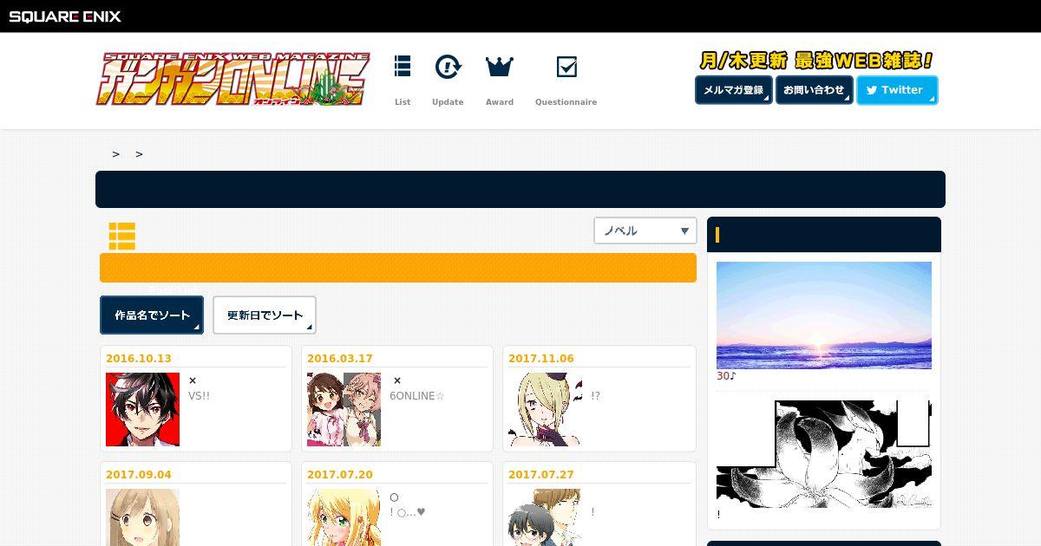Open the Twitter button
The width and height of the screenshot is (1041, 546).
(897, 90)
